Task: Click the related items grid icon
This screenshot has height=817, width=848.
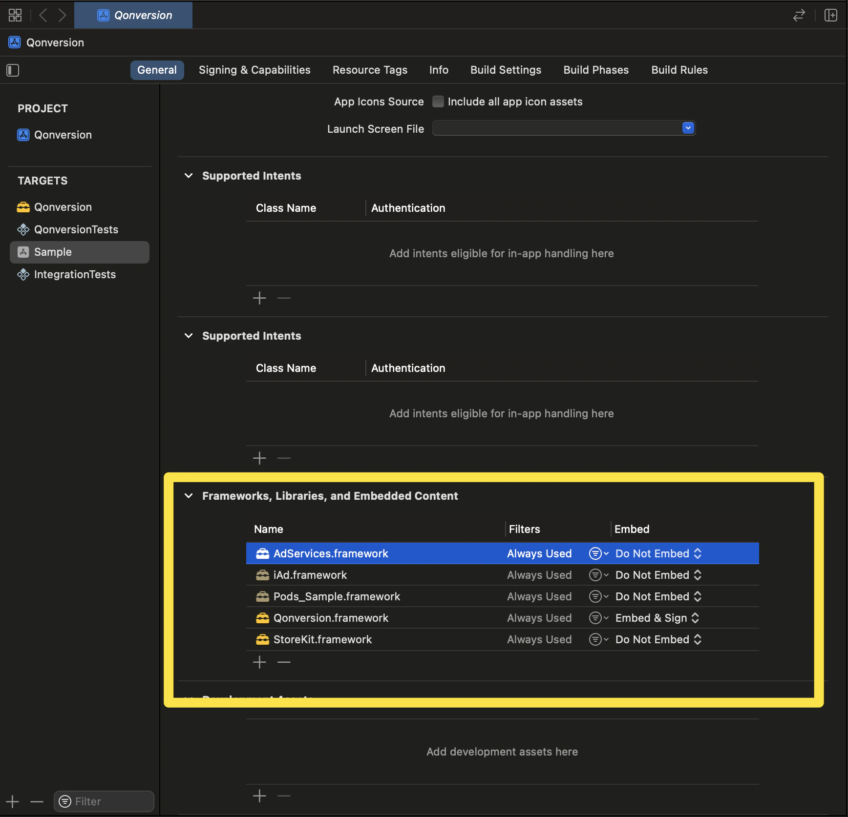Action: (15, 15)
